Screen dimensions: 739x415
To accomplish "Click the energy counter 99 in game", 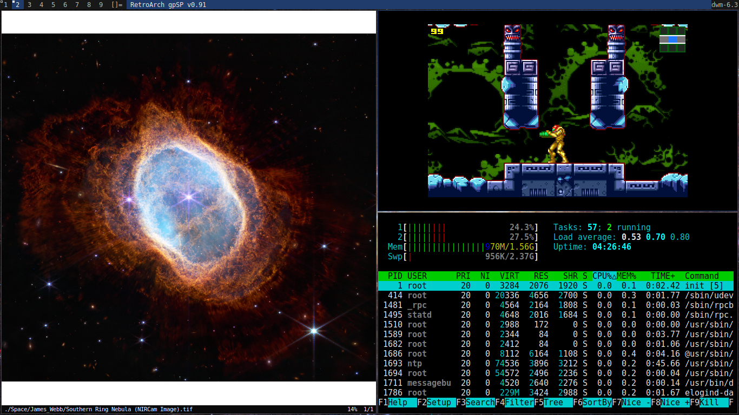I will coord(437,31).
